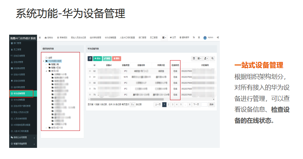
Task: Switch to the 组织架构管理 top tab
Action: [x=95, y=38]
